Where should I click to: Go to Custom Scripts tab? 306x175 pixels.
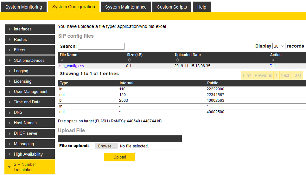(172, 7)
